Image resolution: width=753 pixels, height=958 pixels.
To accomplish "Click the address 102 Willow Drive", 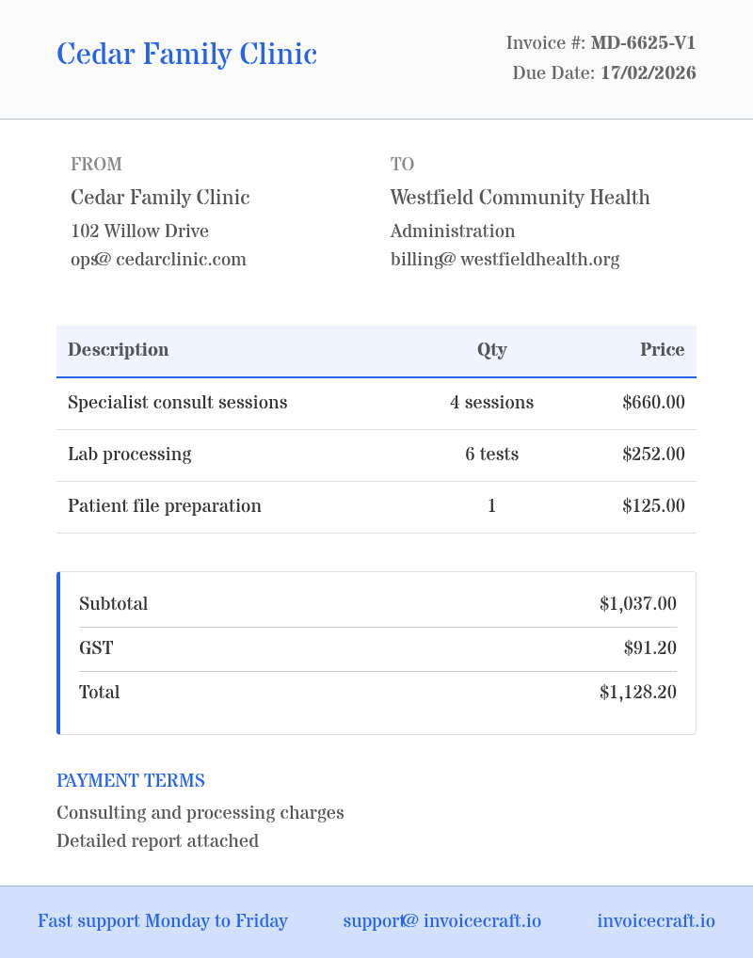I will pyautogui.click(x=140, y=231).
